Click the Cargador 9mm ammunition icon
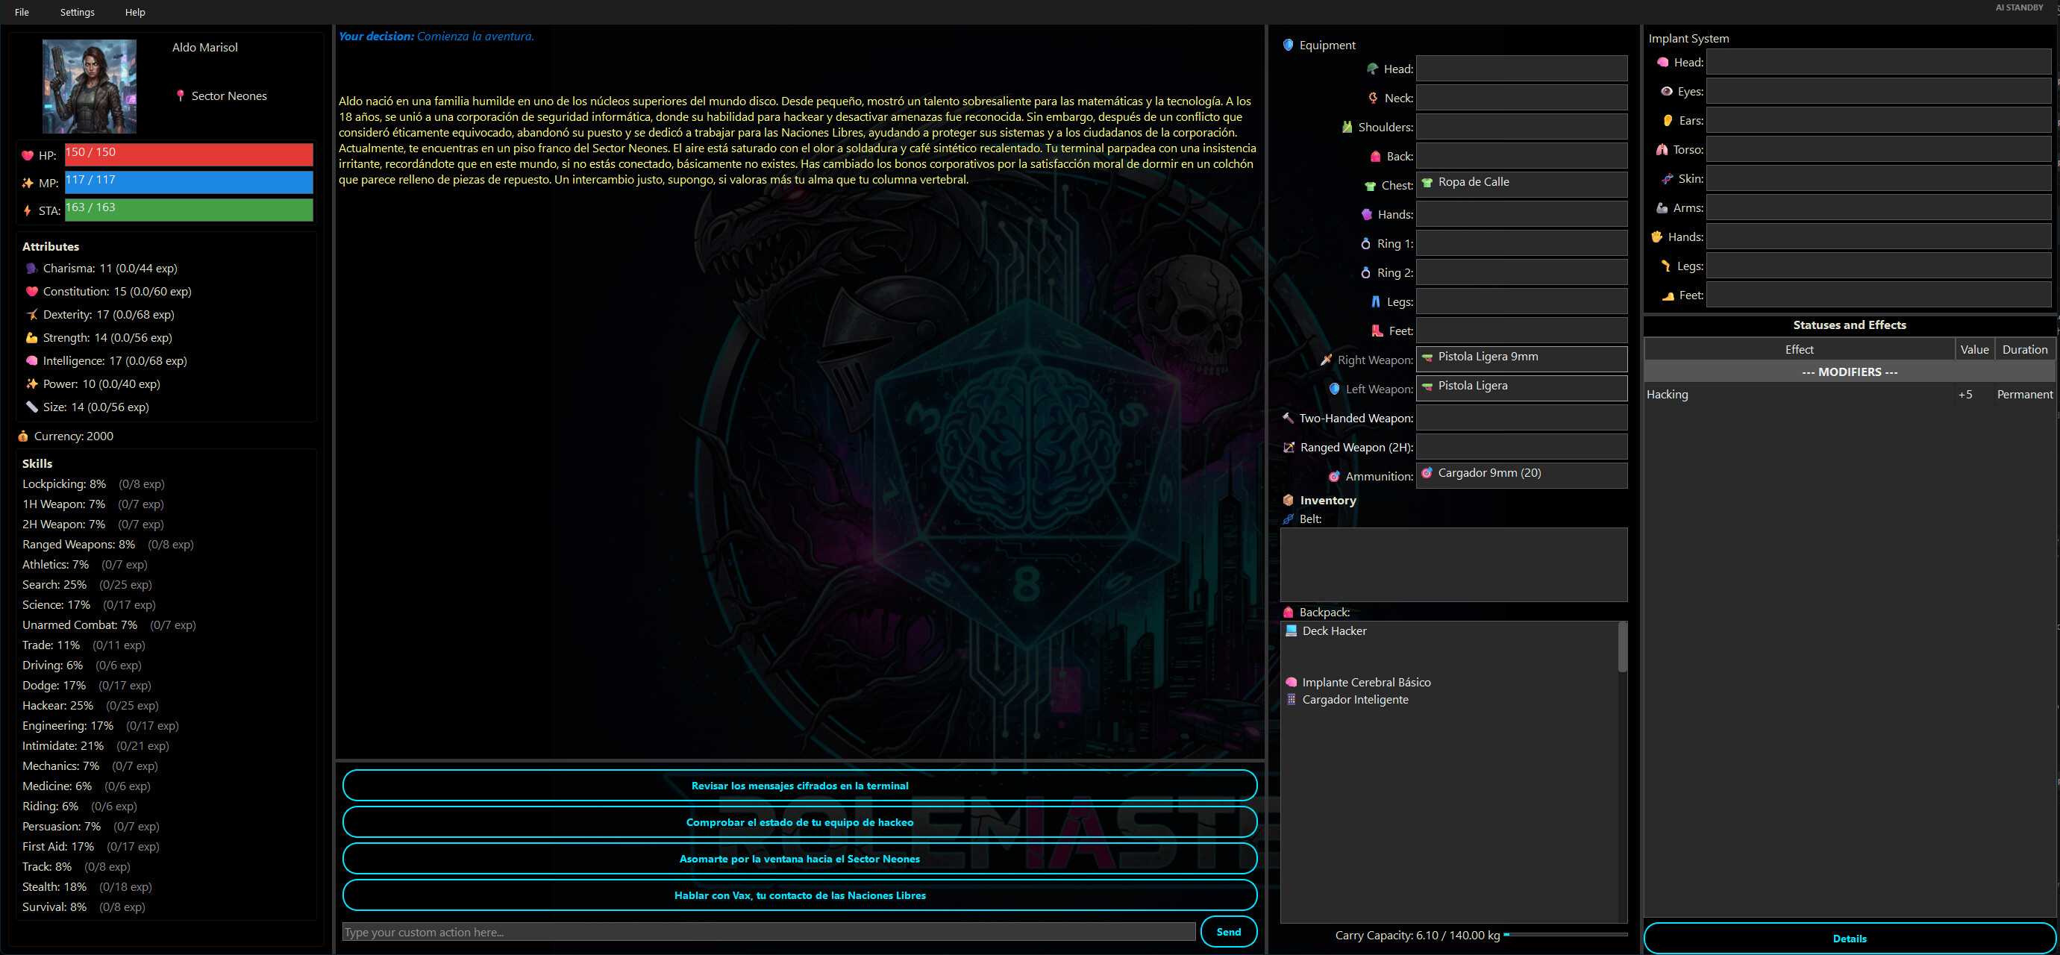Image resolution: width=2060 pixels, height=955 pixels. coord(1428,473)
